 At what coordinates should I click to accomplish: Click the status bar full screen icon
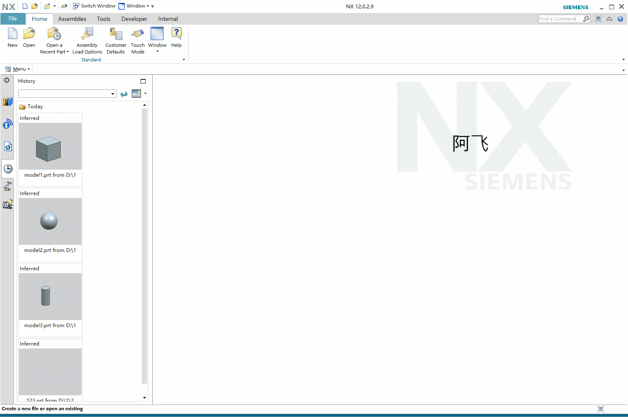pos(601,409)
